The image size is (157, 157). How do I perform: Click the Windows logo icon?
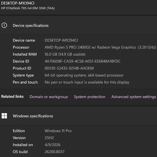click(x=4, y=116)
